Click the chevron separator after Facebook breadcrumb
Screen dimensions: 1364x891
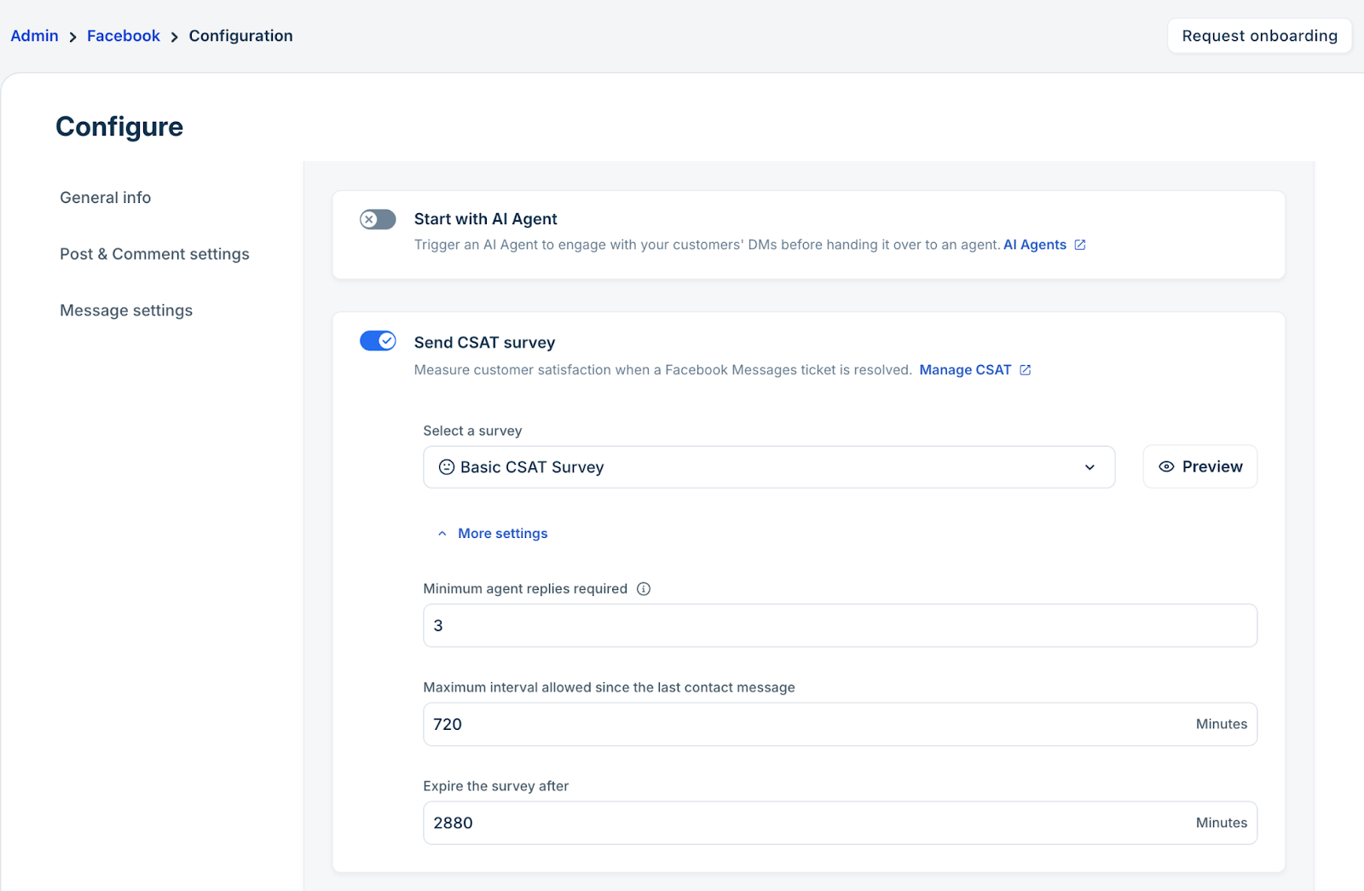point(175,37)
